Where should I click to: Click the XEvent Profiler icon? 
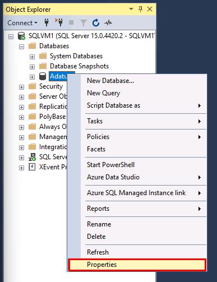(32, 167)
